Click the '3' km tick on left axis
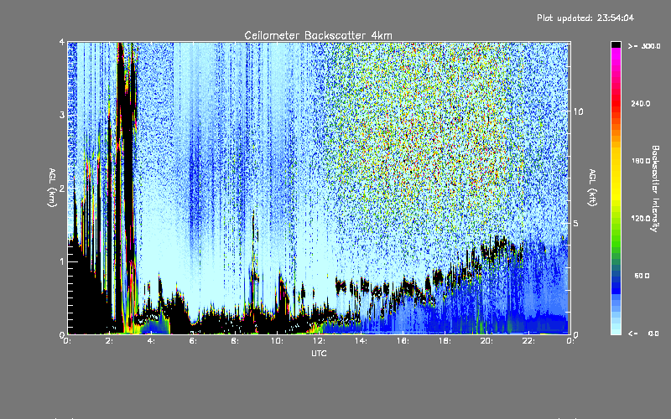Viewport: 671px width, 419px height. [61, 115]
